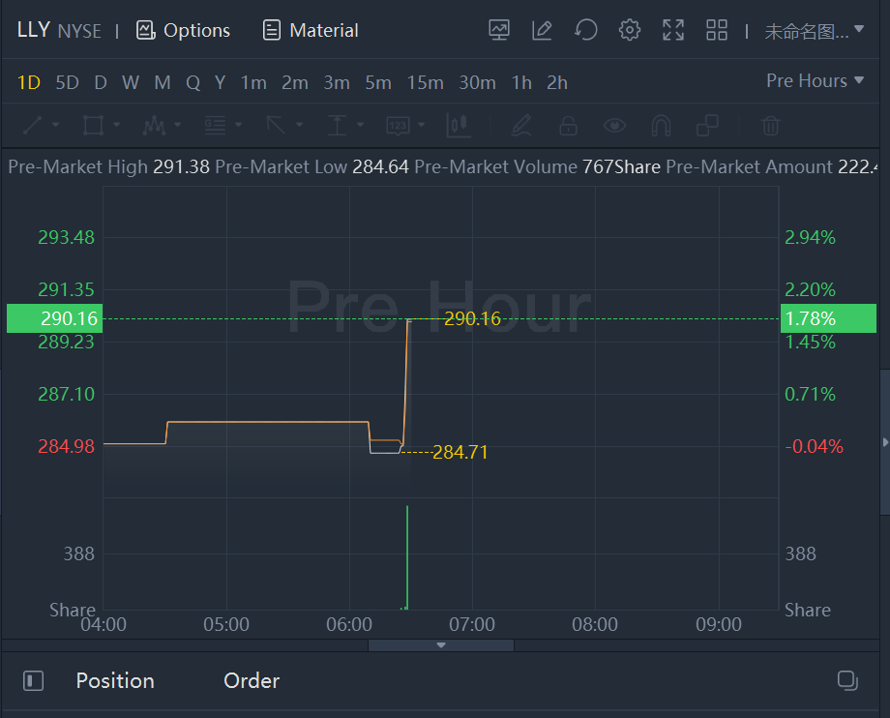Collapse the chart using the bottom arrow handle
Screen dimensions: 890x718
coord(441,644)
